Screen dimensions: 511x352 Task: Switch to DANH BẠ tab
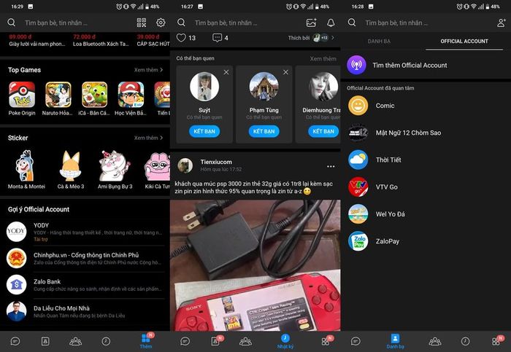tap(379, 42)
